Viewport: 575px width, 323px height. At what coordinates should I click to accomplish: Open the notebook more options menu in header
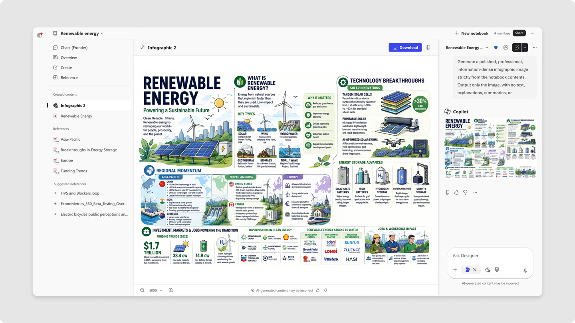(x=532, y=33)
